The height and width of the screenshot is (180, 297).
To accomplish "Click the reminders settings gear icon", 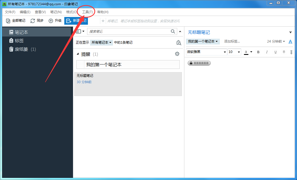I will tap(177, 54).
